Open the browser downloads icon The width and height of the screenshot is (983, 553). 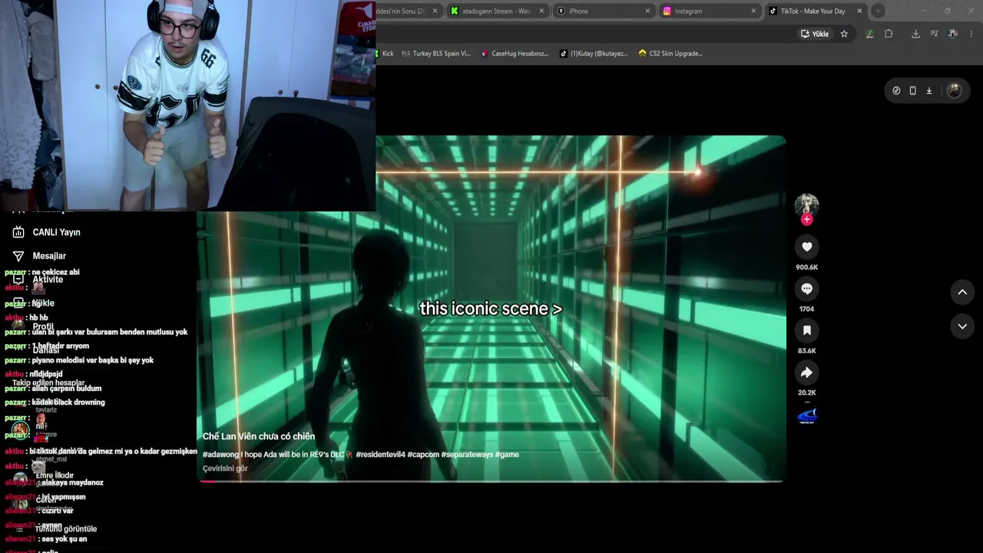click(915, 34)
